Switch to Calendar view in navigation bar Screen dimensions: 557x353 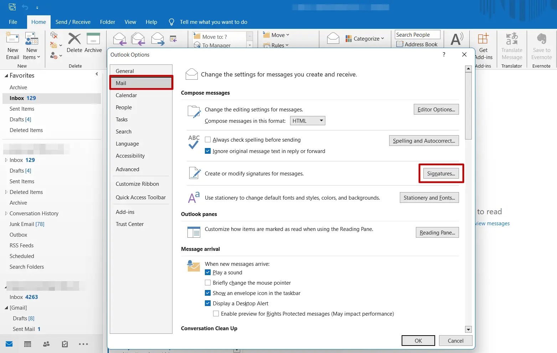click(x=27, y=344)
